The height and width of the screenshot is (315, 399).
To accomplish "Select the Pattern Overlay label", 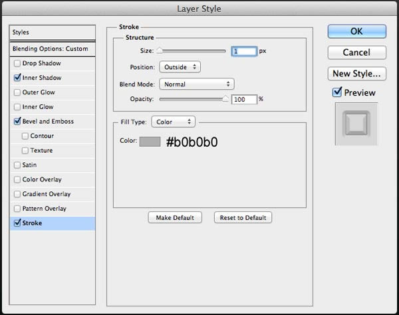I will (x=45, y=209).
